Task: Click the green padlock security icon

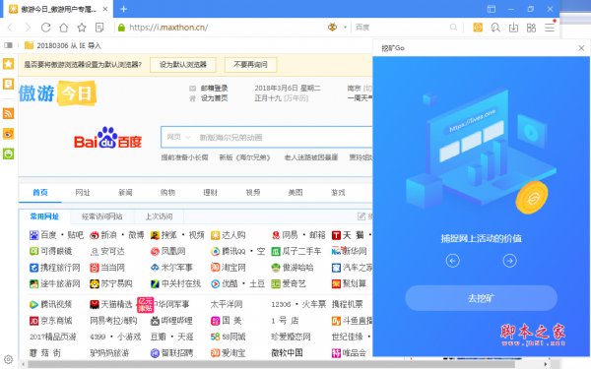Action: [121, 28]
